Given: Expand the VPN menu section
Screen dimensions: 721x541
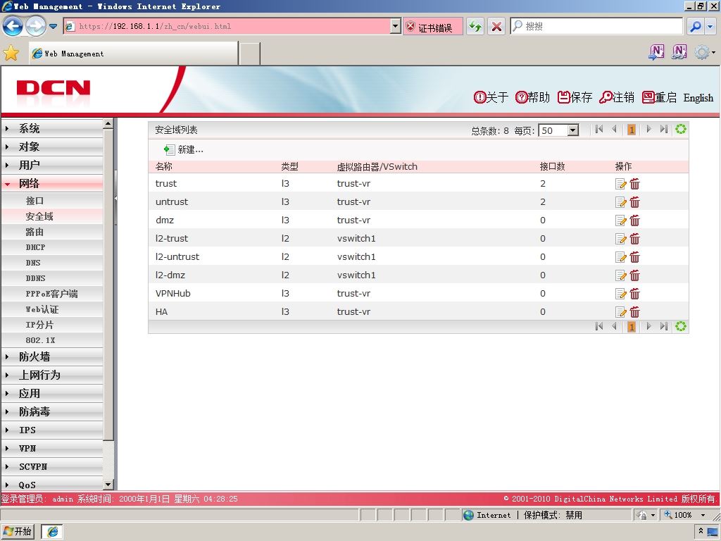Looking at the screenshot, I should tap(52, 449).
